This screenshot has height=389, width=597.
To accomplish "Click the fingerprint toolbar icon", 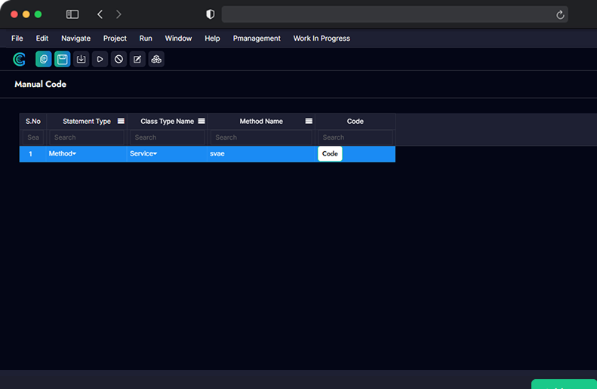I will point(44,59).
